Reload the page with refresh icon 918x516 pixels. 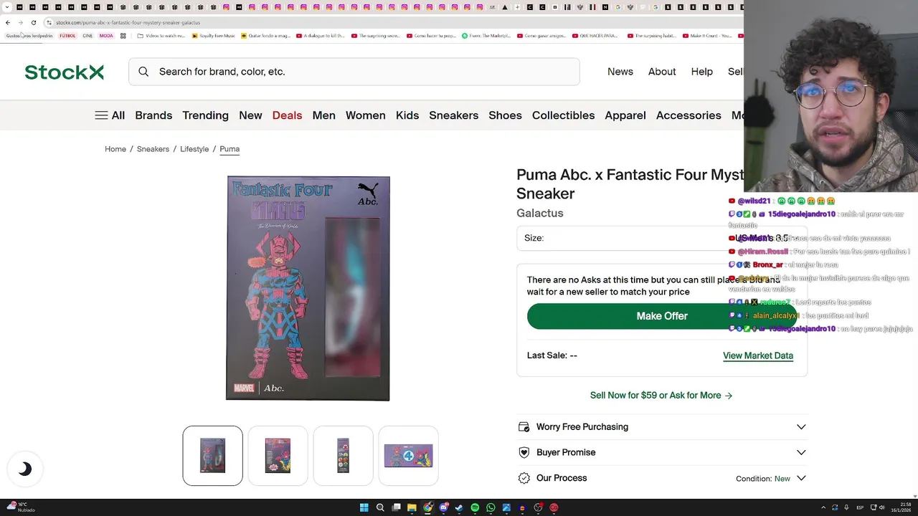33,22
